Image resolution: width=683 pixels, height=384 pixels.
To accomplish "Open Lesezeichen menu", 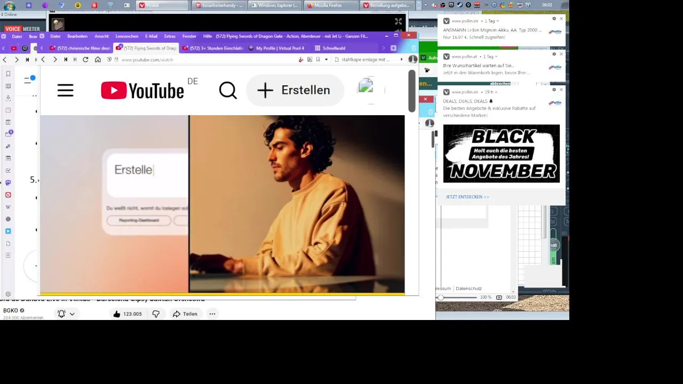I will [127, 36].
